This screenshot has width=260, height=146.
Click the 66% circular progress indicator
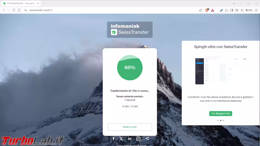pos(130,68)
